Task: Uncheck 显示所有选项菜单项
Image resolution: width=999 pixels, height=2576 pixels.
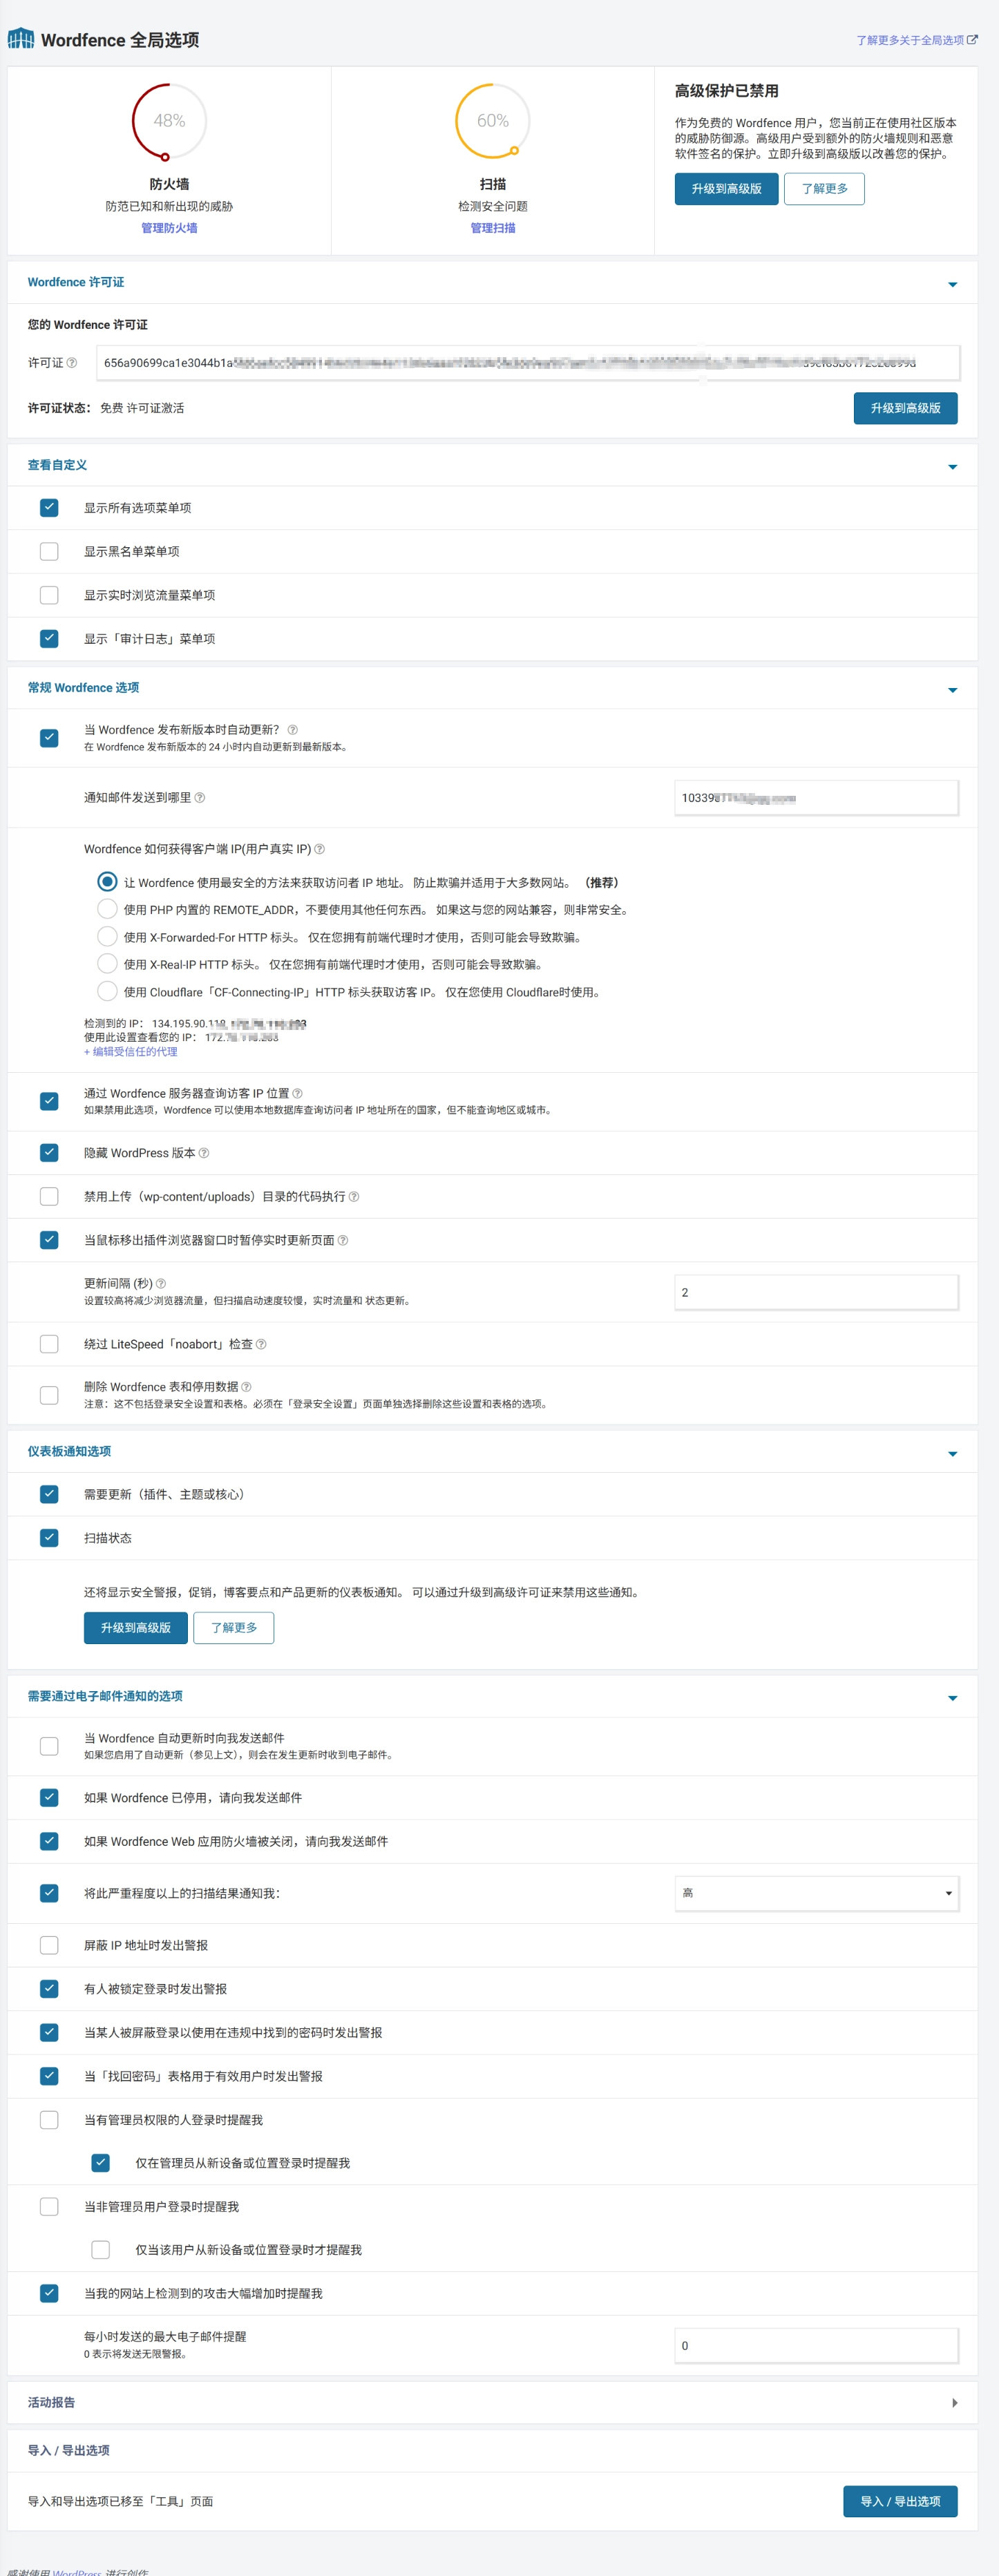Action: click(49, 508)
